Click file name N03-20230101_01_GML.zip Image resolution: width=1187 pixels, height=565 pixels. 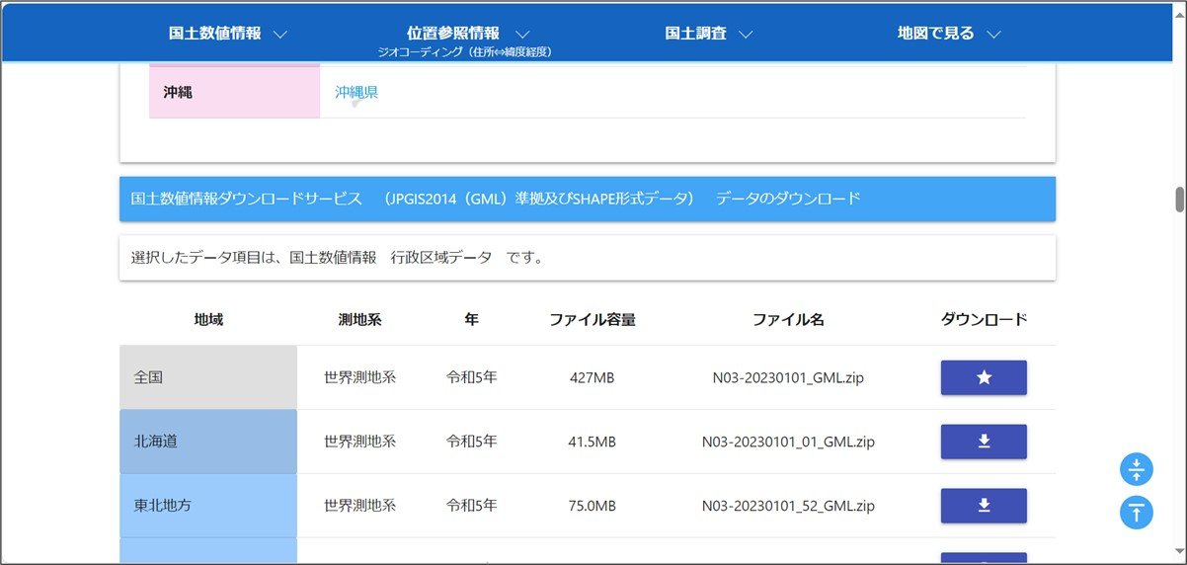[x=788, y=442]
